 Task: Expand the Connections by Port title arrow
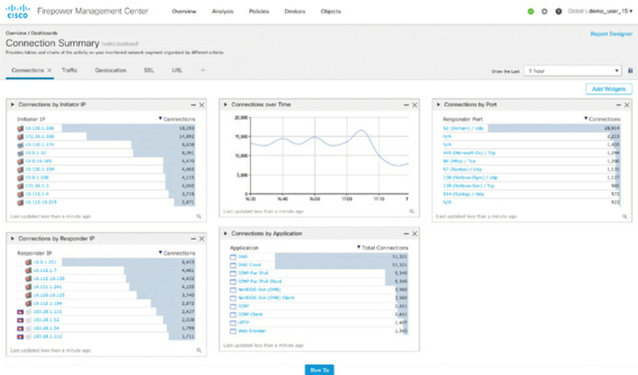click(438, 105)
